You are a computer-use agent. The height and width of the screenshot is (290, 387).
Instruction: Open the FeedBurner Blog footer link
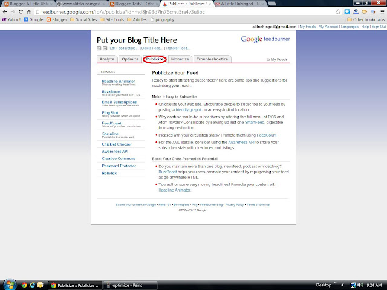click(x=211, y=205)
